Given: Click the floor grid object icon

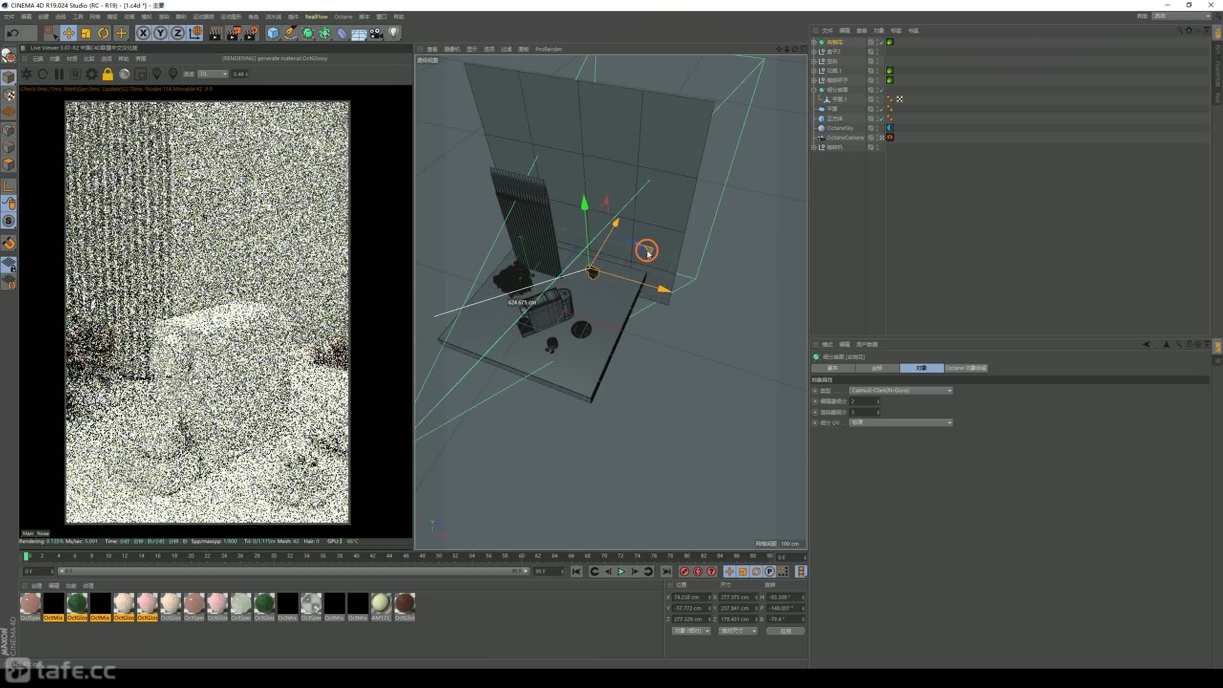Looking at the screenshot, I should [359, 34].
